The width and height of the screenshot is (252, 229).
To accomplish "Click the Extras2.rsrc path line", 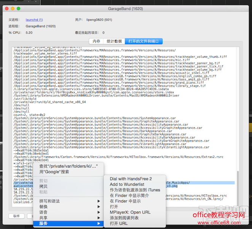I will [x=118, y=157].
